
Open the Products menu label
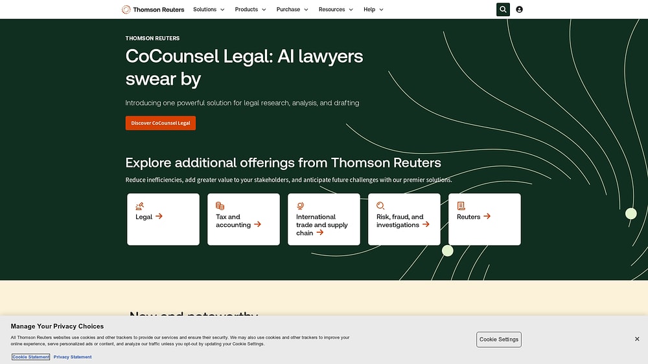(x=246, y=9)
